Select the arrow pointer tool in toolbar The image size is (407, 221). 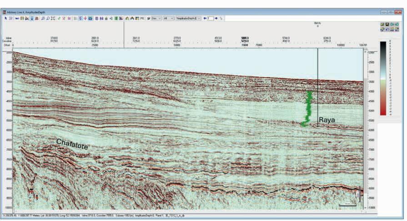pos(6,18)
